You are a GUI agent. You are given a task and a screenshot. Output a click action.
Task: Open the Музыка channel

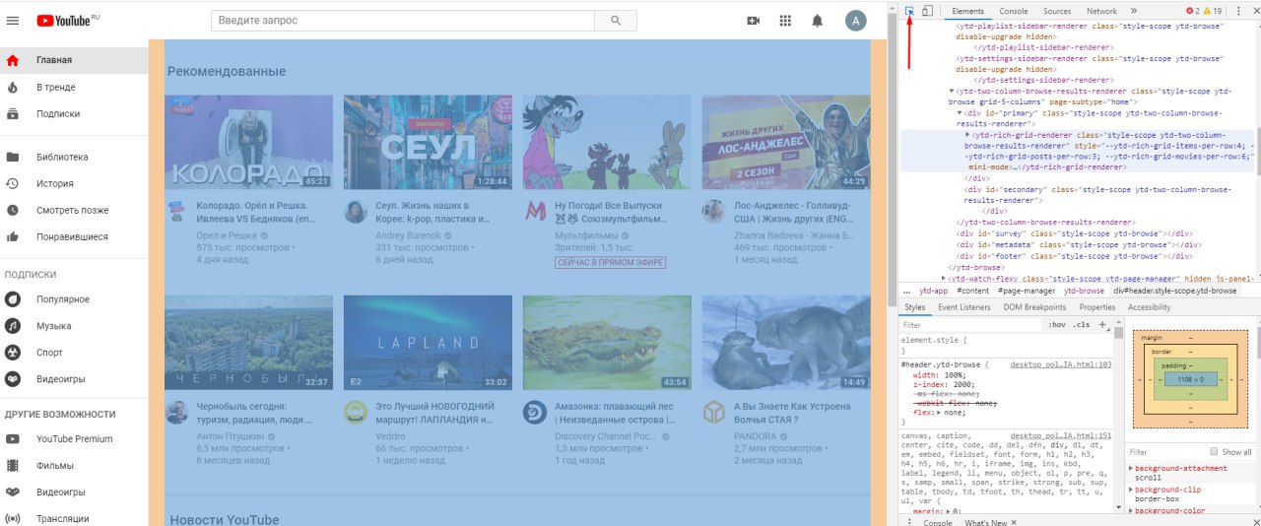(74, 325)
